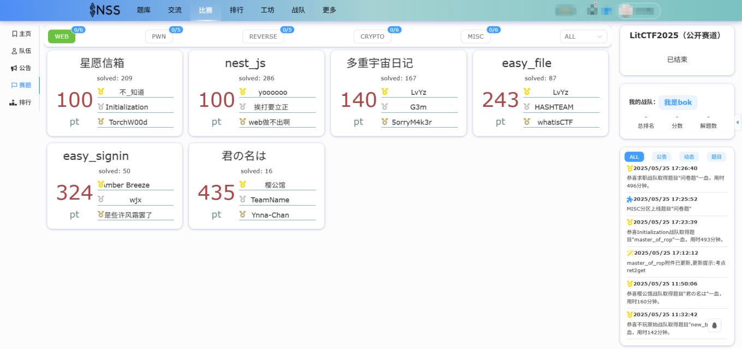Image resolution: width=742 pixels, height=349 pixels.
Task: Open the 排行 ranking sidebar item
Action: click(21, 103)
